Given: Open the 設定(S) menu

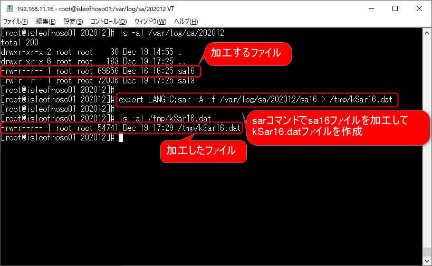Looking at the screenshot, I should [73, 22].
